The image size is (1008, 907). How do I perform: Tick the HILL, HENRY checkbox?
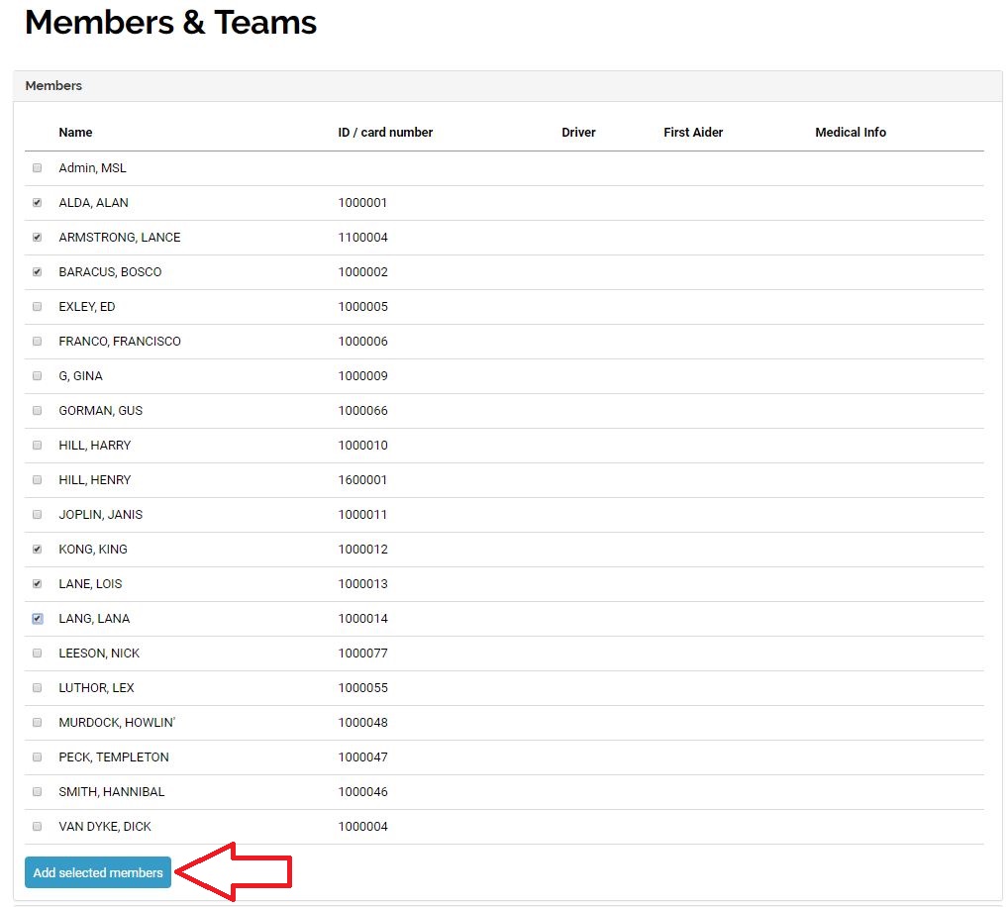(38, 480)
